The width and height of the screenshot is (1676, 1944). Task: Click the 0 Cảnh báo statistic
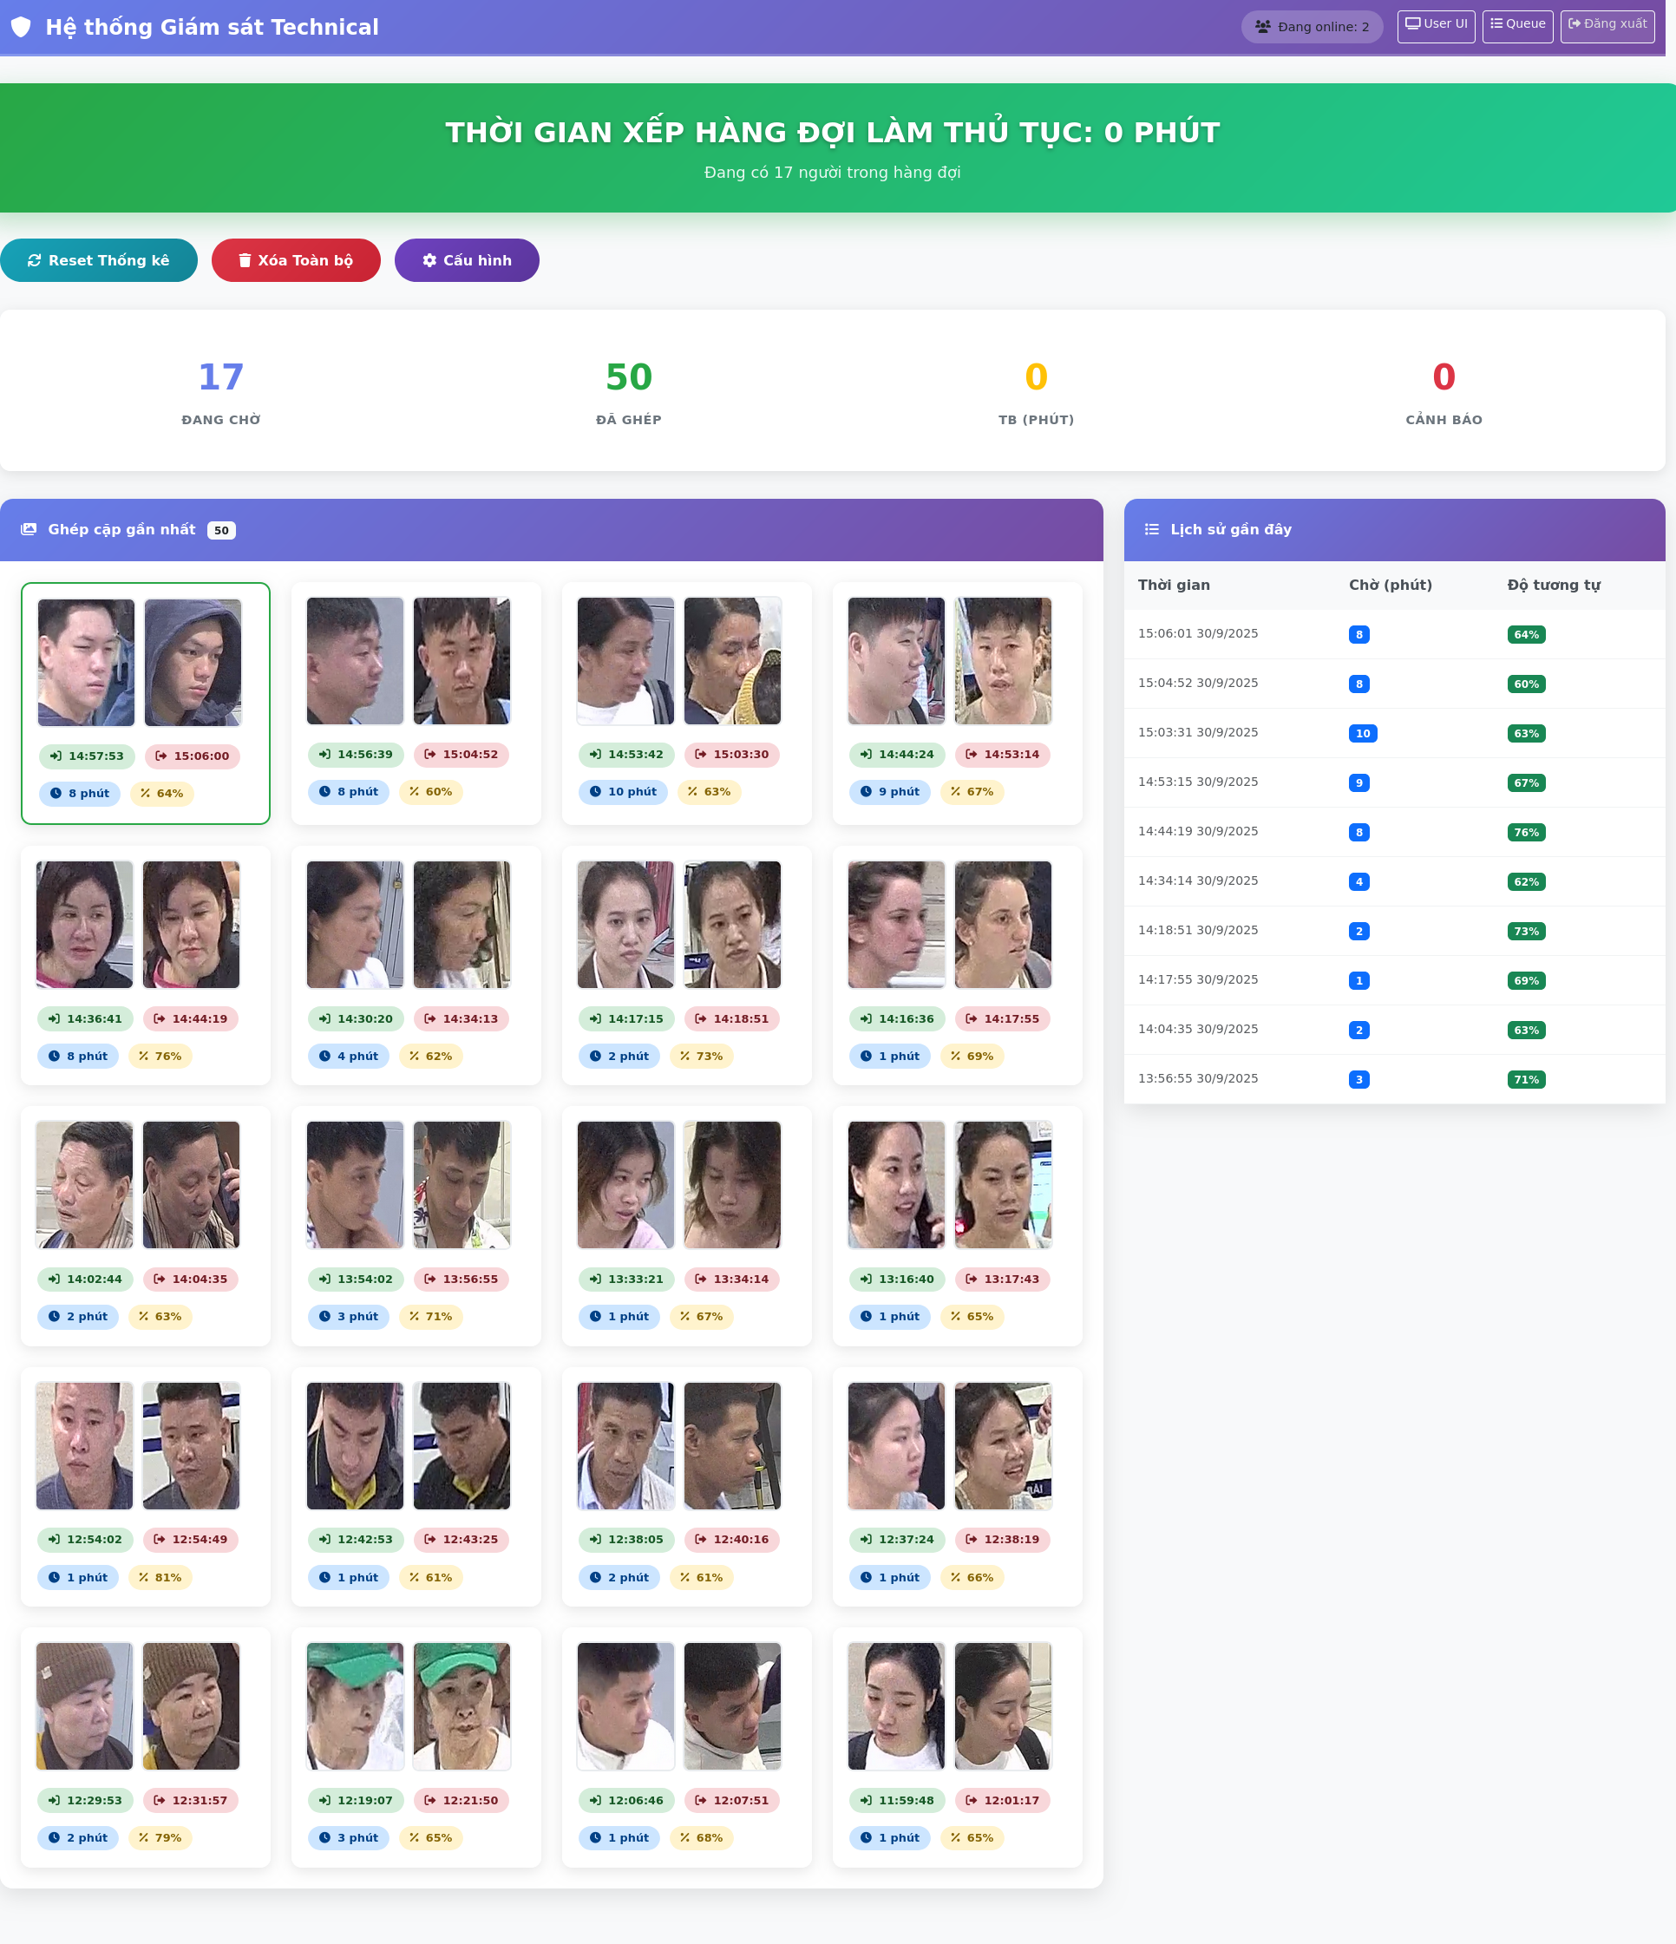pos(1444,391)
